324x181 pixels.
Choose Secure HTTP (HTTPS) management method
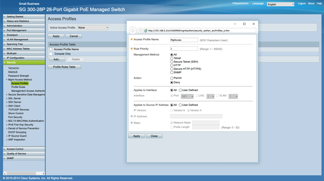pos(172,69)
